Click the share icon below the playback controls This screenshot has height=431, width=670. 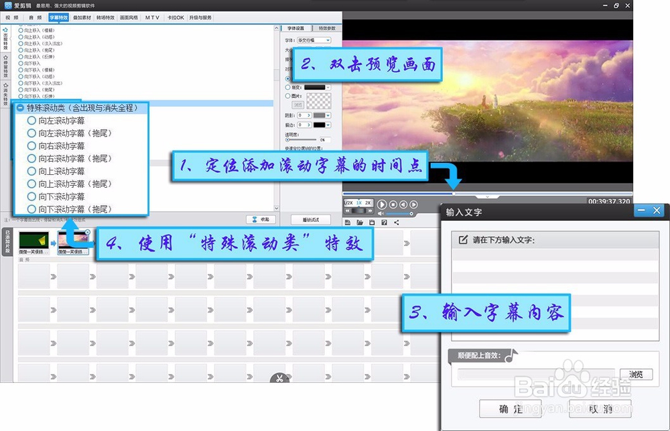pyautogui.click(x=397, y=222)
